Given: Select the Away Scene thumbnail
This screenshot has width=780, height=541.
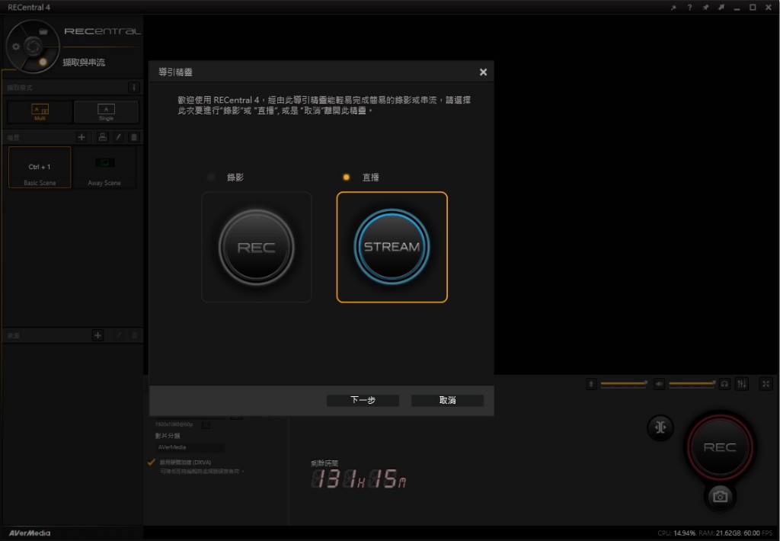Looking at the screenshot, I should coord(104,167).
